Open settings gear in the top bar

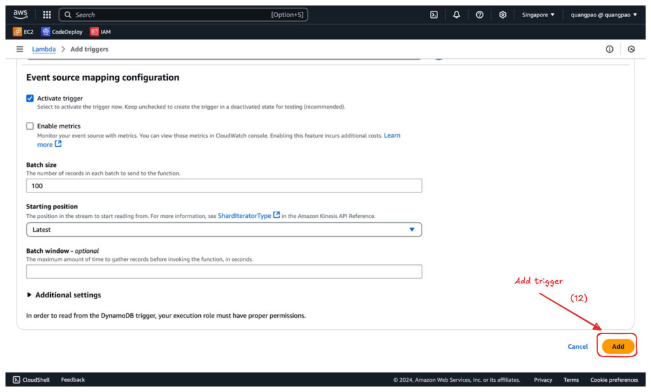(502, 15)
